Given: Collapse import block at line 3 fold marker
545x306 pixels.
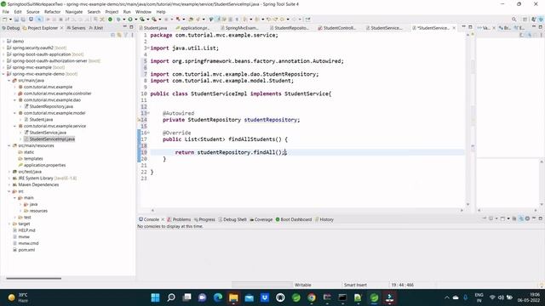Looking at the screenshot, I should [x=148, y=48].
